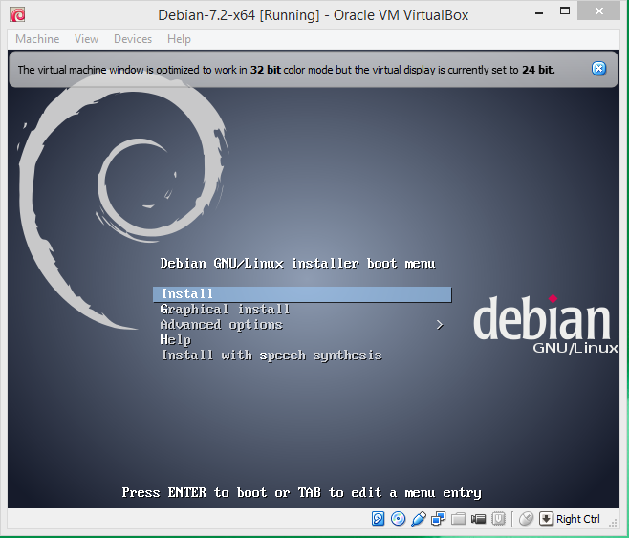Select the Install boot entry
This screenshot has width=629, height=538.
[x=302, y=294]
